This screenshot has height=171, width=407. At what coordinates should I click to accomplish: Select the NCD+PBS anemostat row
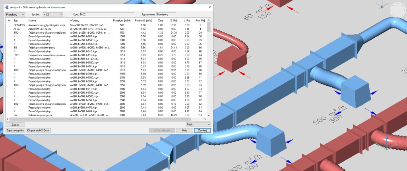point(40,25)
